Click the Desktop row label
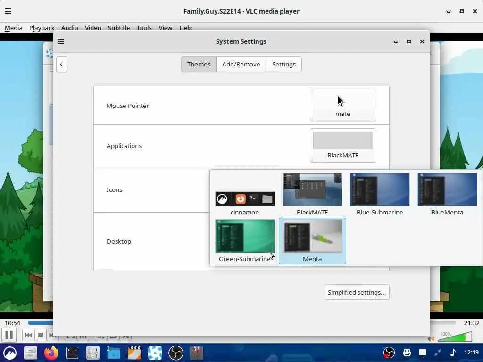 (119, 241)
